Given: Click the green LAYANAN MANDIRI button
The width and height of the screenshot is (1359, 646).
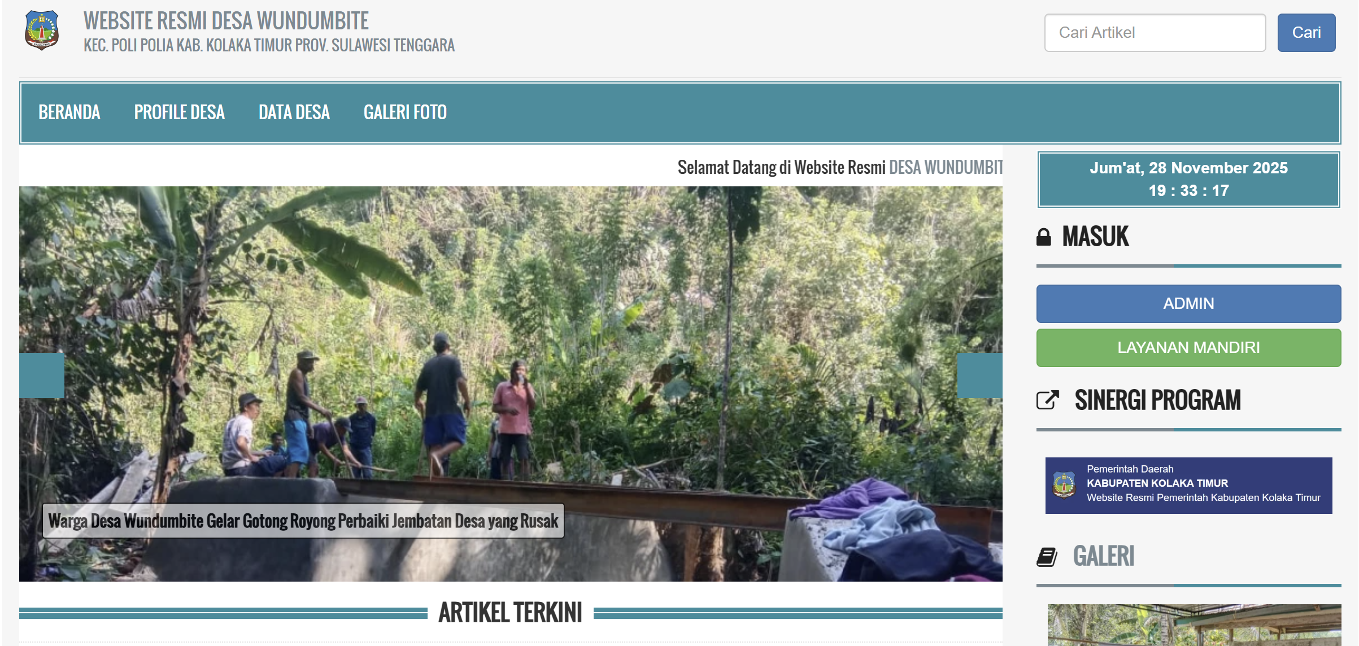Looking at the screenshot, I should 1188,348.
